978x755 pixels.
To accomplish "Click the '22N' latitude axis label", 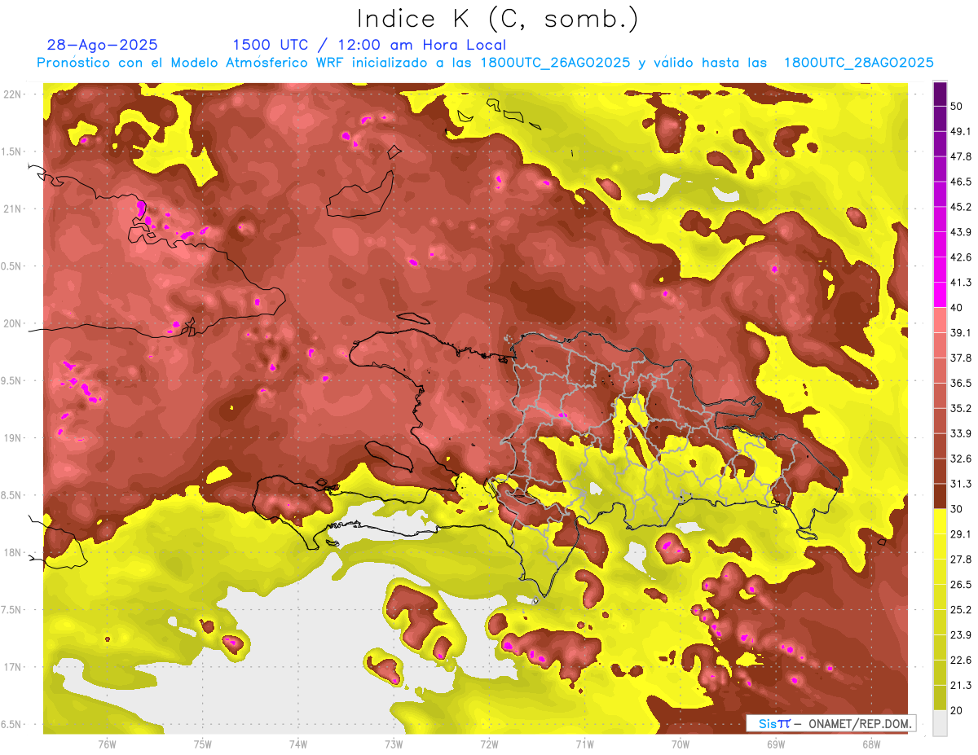I will tap(11, 94).
